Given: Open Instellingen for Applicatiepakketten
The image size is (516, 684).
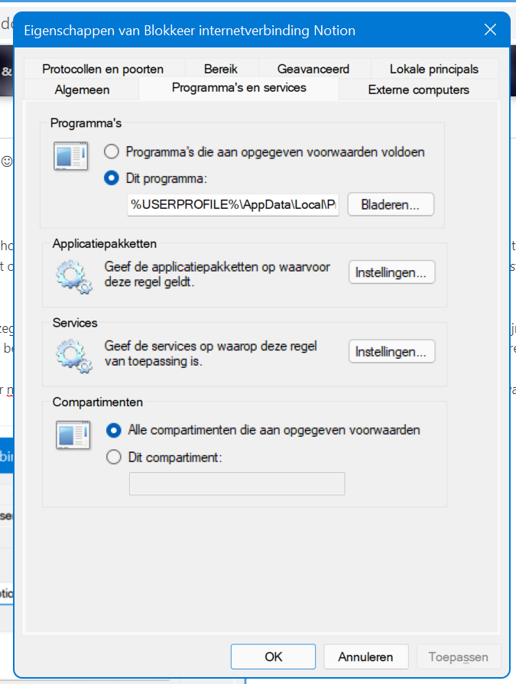Looking at the screenshot, I should pos(391,272).
